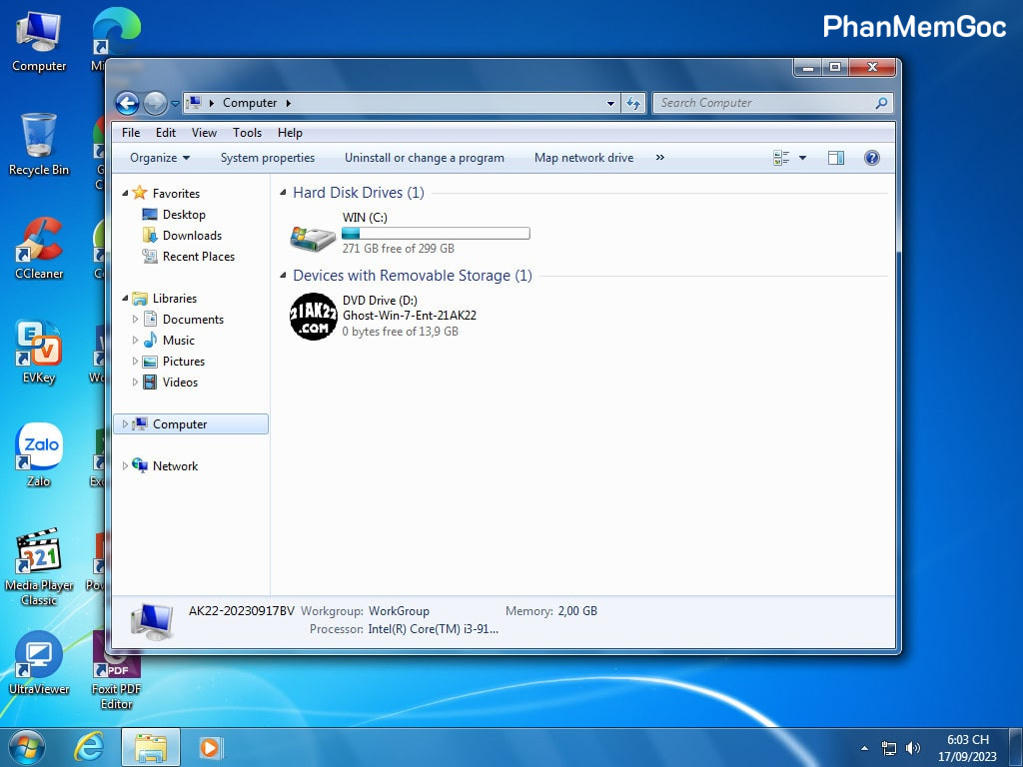1023x767 pixels.
Task: Click in the Search Computer field
Action: [x=764, y=103]
